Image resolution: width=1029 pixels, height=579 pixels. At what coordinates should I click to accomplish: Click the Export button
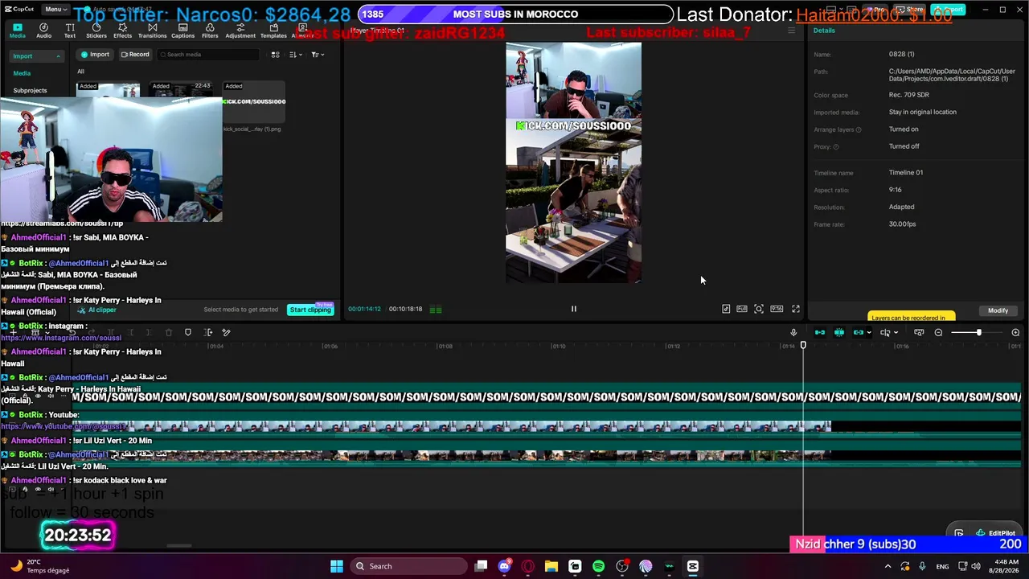tap(949, 10)
